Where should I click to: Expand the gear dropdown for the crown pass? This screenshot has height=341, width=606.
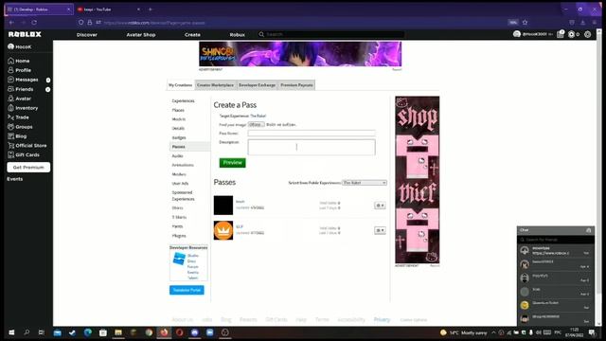(380, 230)
